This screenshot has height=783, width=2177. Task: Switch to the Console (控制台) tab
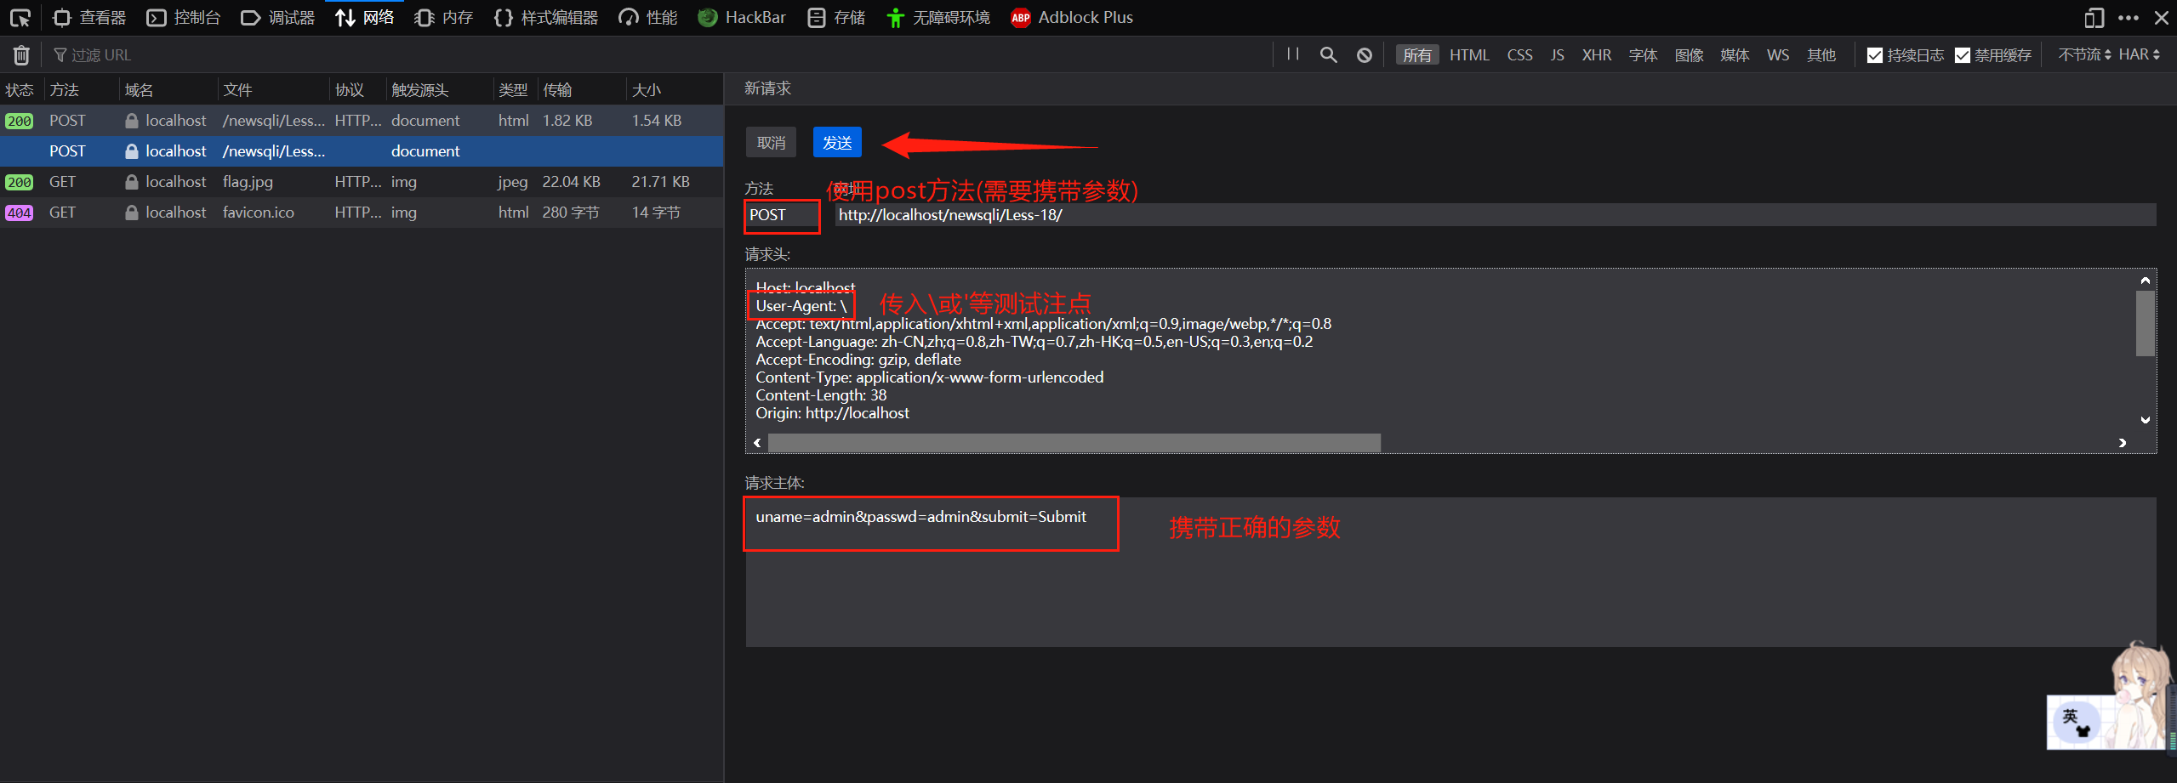[183, 18]
